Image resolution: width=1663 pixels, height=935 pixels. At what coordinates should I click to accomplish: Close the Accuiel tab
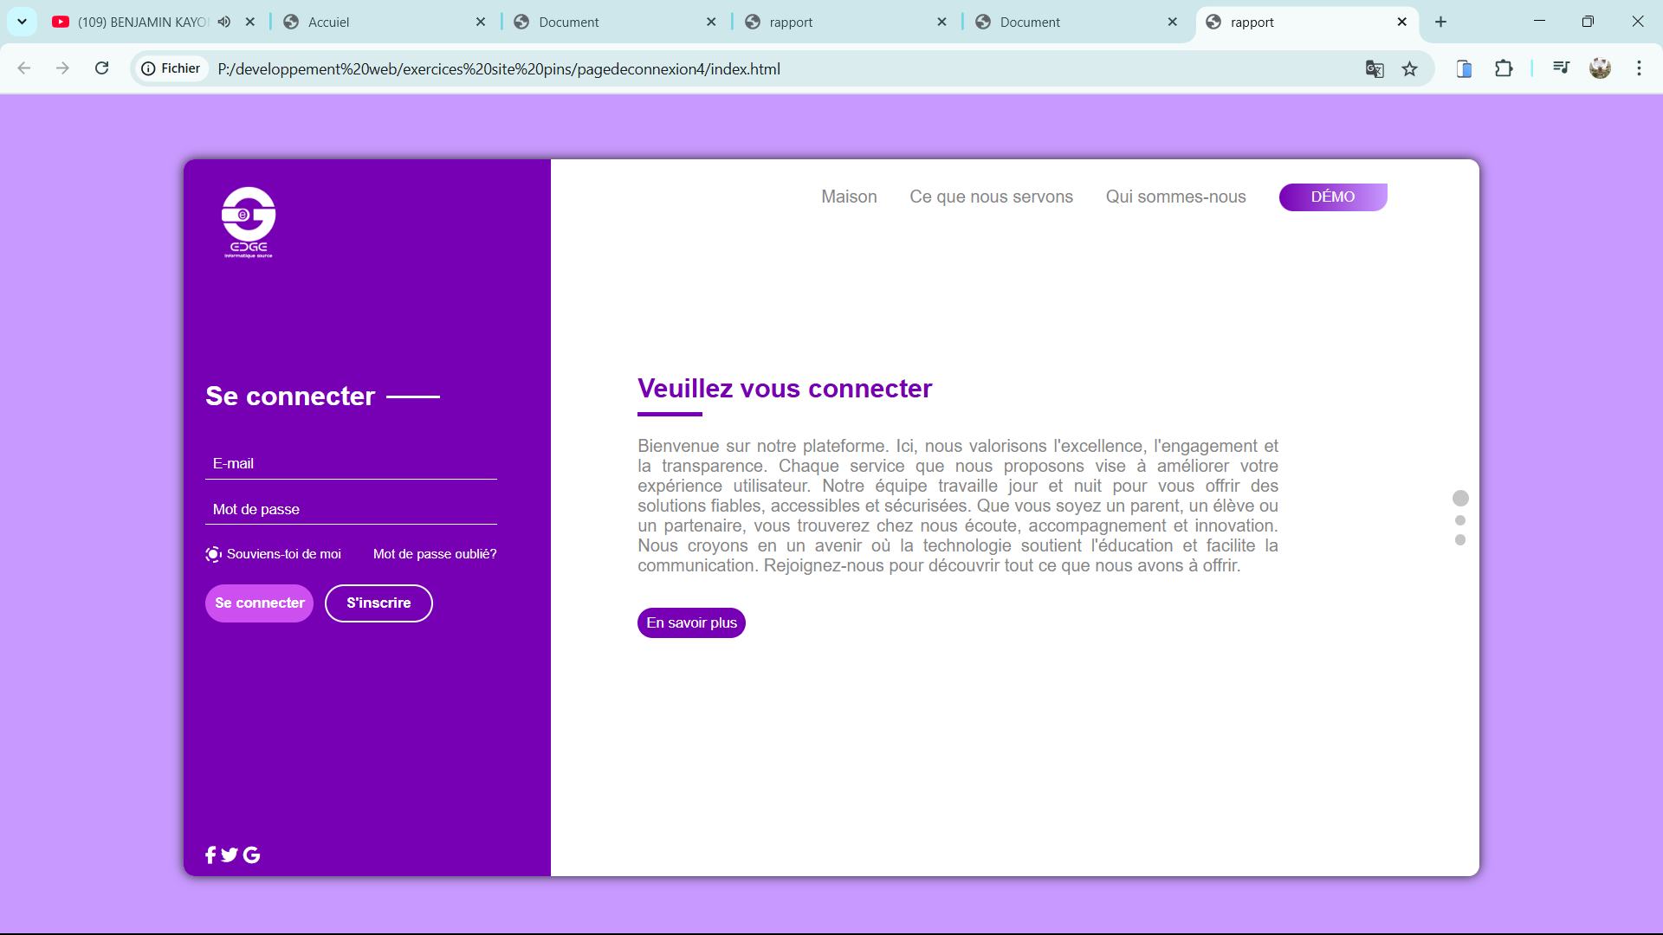click(481, 22)
